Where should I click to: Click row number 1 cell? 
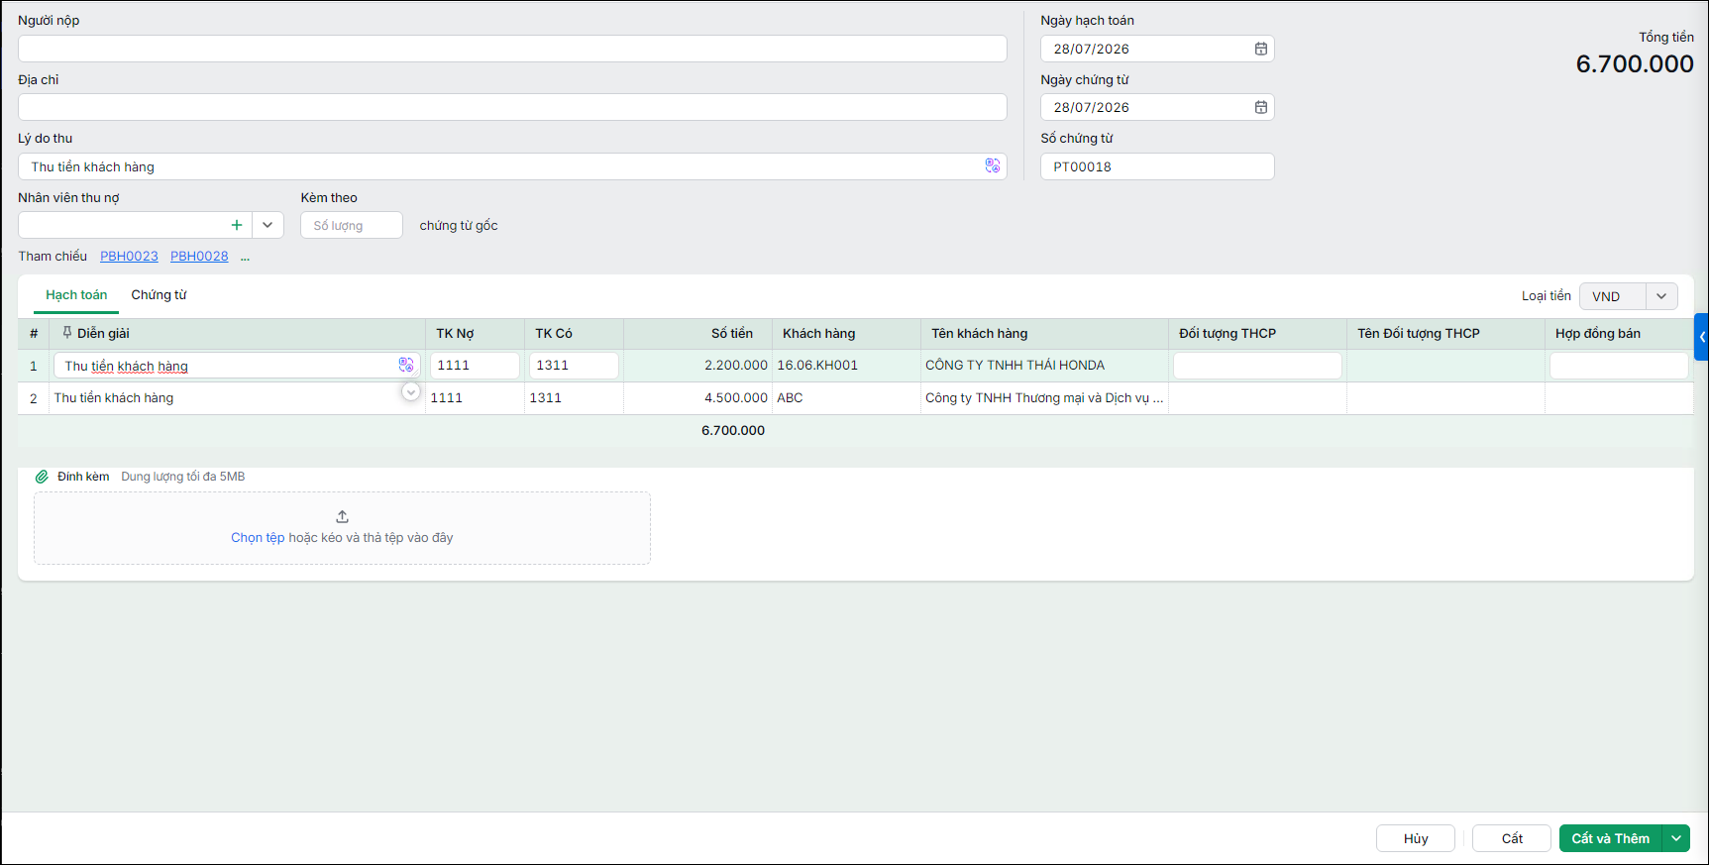[x=34, y=366]
